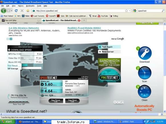Click the search magnifier icon
The width and height of the screenshot is (166, 124).
click(163, 11)
